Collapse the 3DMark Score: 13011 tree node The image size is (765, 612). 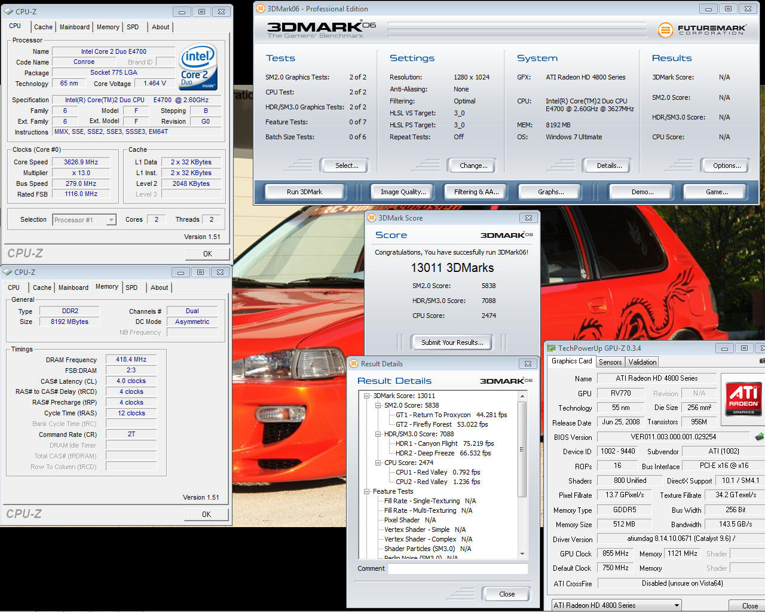pyautogui.click(x=367, y=396)
